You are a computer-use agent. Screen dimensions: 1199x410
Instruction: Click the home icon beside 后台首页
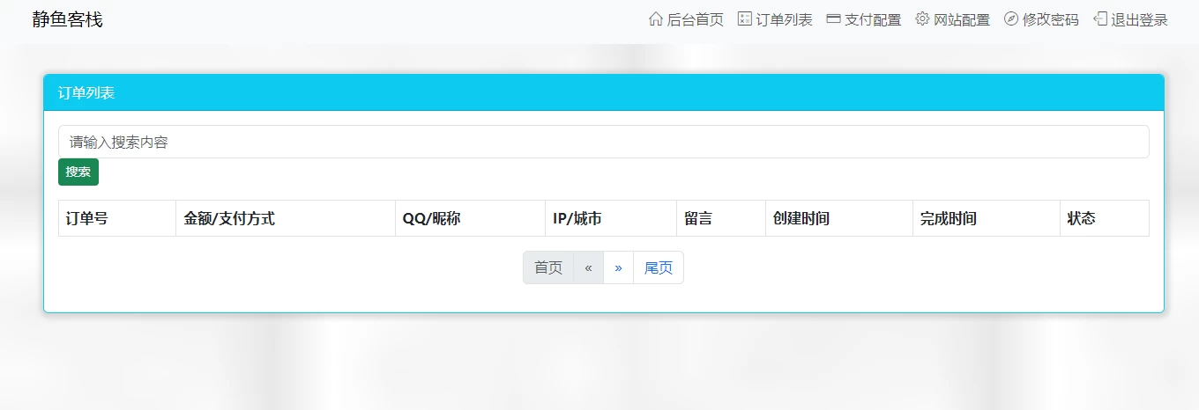[655, 19]
